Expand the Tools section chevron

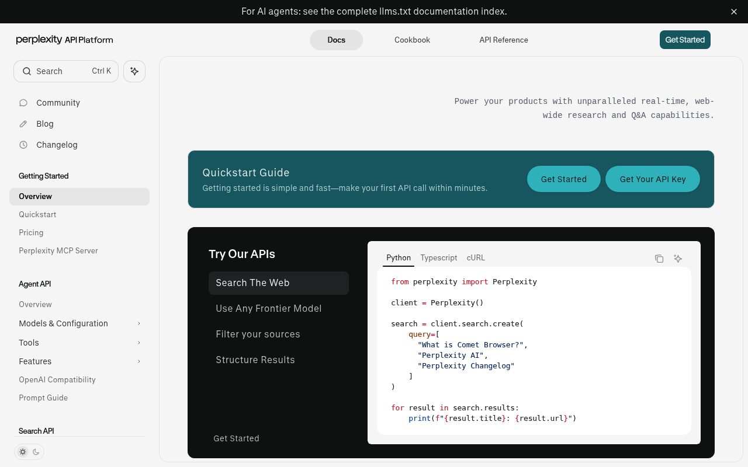click(139, 343)
